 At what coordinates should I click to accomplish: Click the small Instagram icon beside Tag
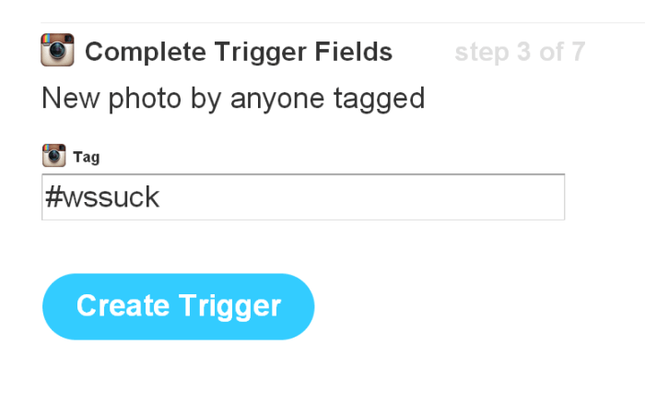click(53, 156)
